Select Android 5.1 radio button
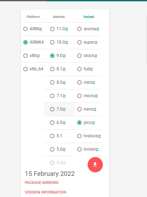 (x=52, y=136)
